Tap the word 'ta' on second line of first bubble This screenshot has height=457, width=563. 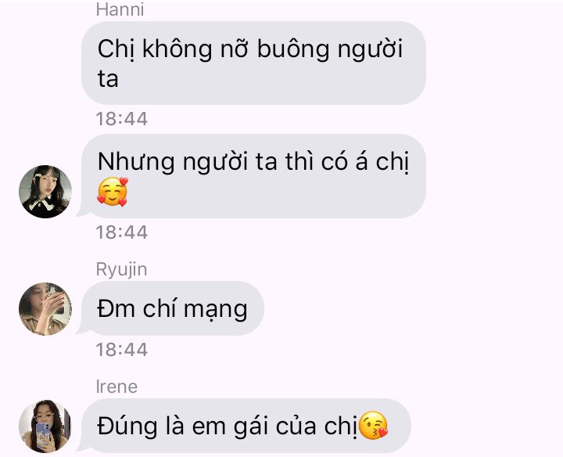point(108,79)
